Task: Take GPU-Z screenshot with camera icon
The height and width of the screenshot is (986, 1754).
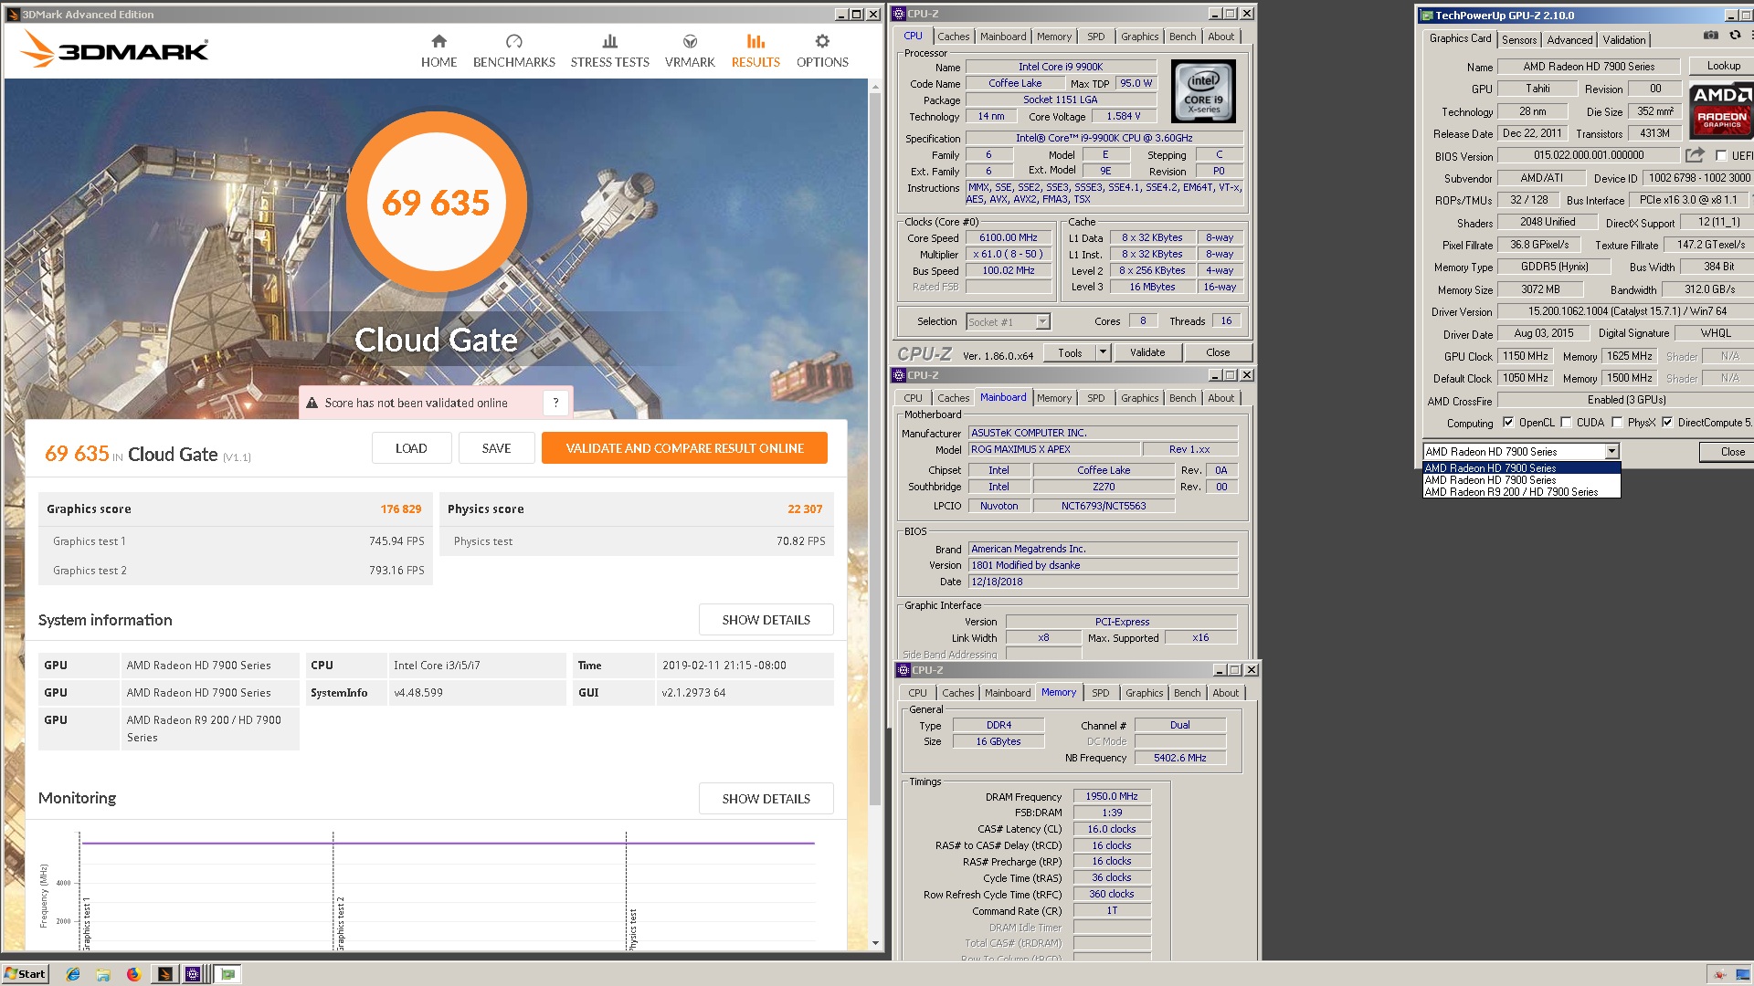Action: point(1710,36)
